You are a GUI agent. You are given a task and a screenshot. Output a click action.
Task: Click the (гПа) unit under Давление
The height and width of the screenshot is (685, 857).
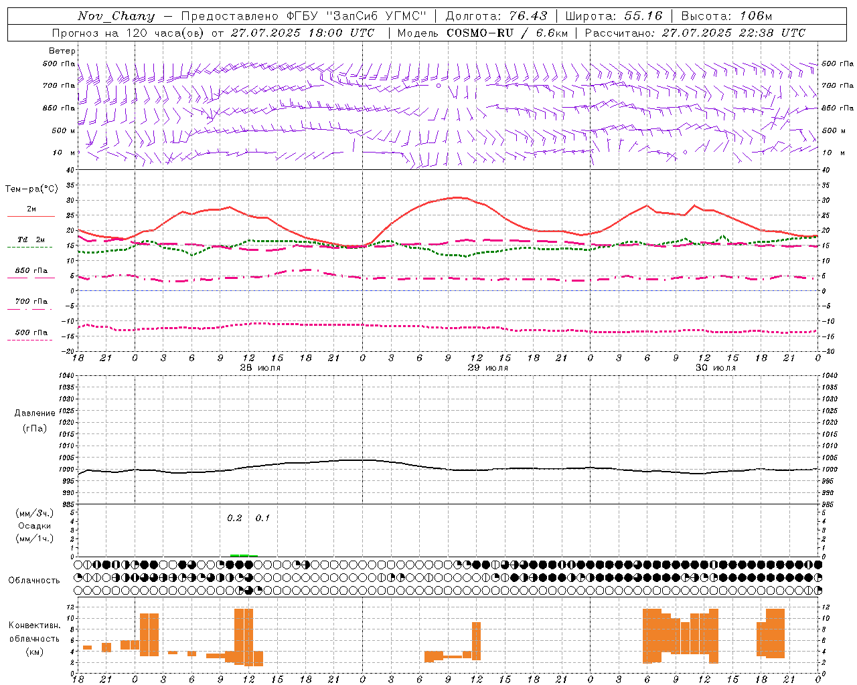click(x=35, y=428)
